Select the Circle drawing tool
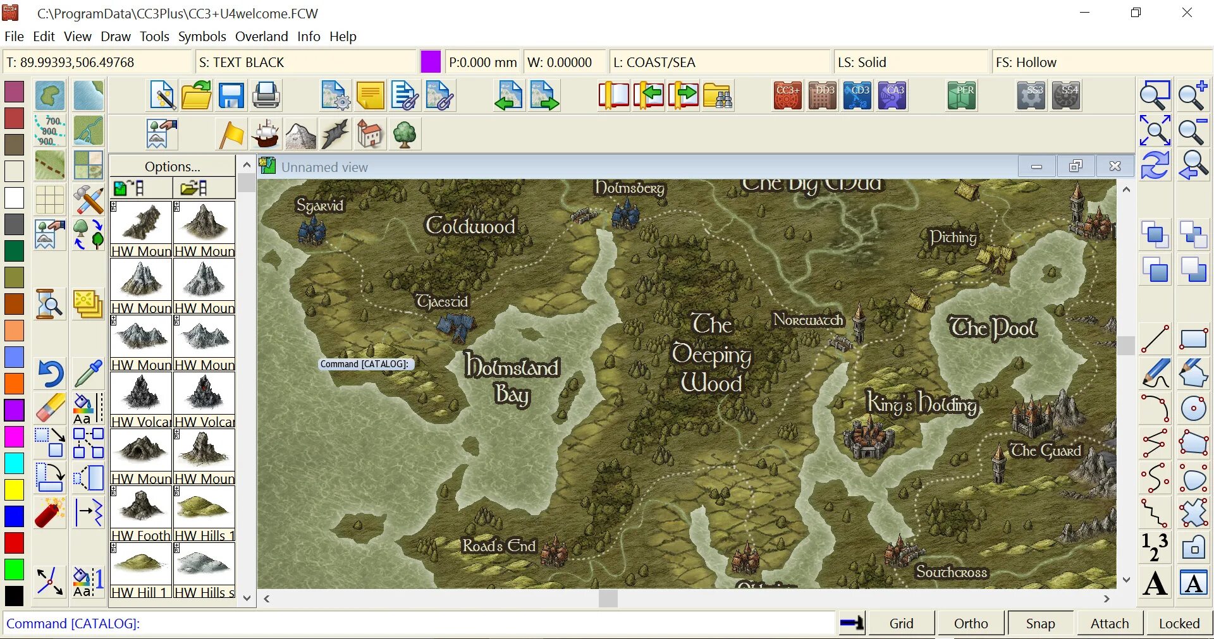1214x639 pixels. 1193,408
